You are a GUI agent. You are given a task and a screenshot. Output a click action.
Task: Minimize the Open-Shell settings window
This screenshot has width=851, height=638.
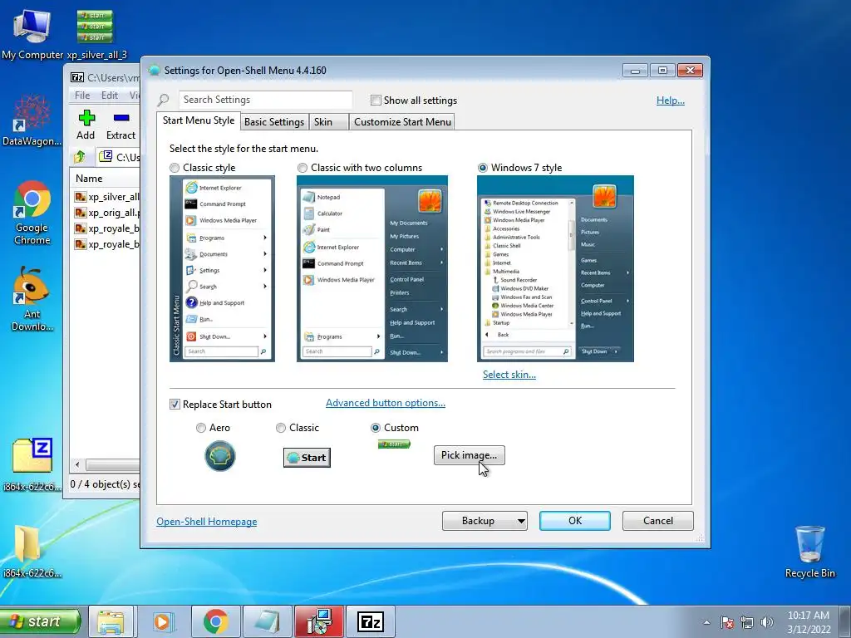point(635,71)
